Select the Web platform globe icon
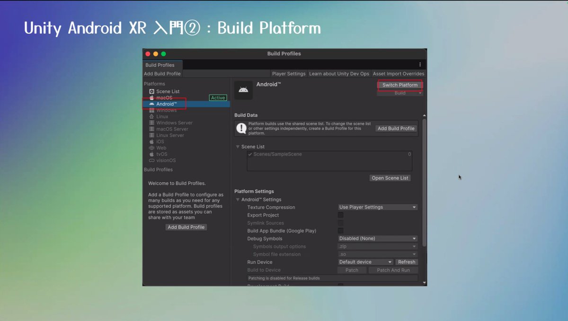568x321 pixels. (x=151, y=148)
